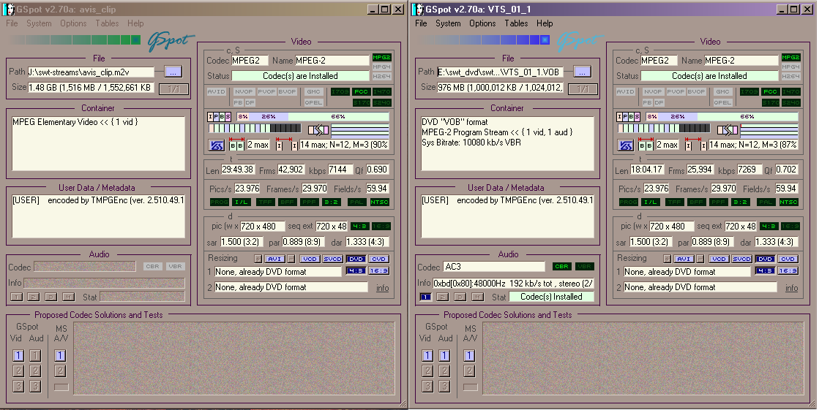
Task: Click plus button beside AVI in avis_clip Resizing
Action: 258,259
